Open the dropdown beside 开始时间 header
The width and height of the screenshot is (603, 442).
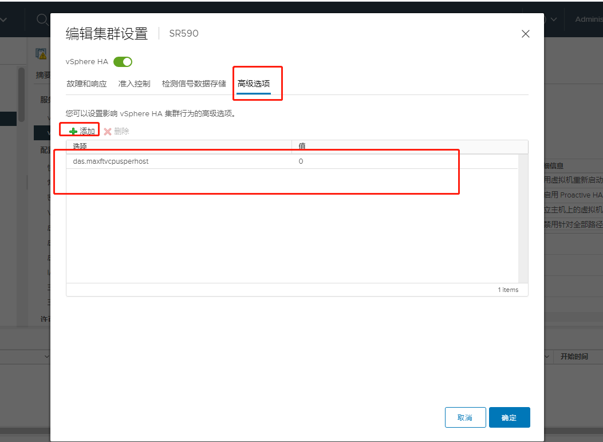click(x=547, y=356)
